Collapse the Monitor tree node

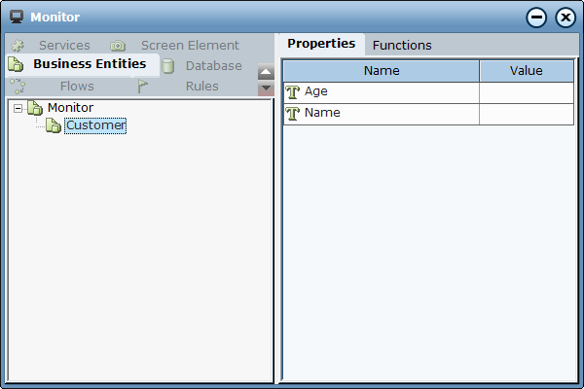coord(18,108)
